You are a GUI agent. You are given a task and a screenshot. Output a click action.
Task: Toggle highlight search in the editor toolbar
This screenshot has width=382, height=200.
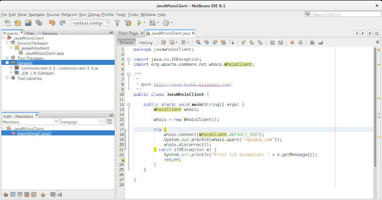223,42
